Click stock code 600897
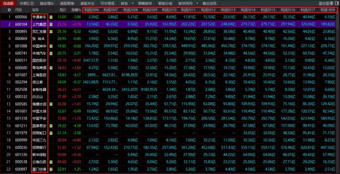The image size is (340, 174). (x=21, y=169)
